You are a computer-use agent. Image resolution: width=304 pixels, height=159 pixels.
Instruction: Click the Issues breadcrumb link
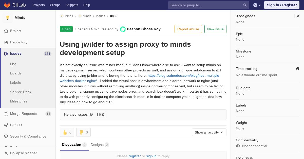101,16
